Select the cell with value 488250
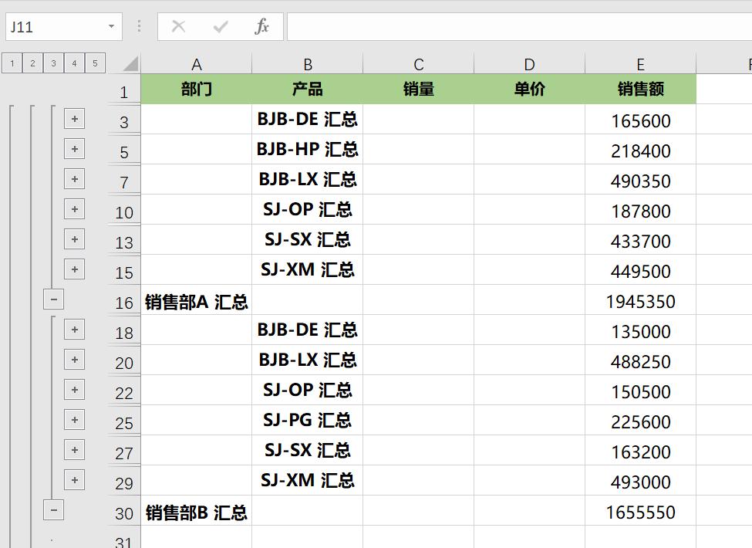The height and width of the screenshot is (548, 752). [x=640, y=360]
